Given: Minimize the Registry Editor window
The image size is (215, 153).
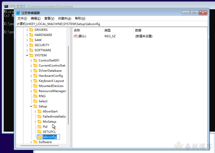Looking at the screenshot, I should 186,13.
